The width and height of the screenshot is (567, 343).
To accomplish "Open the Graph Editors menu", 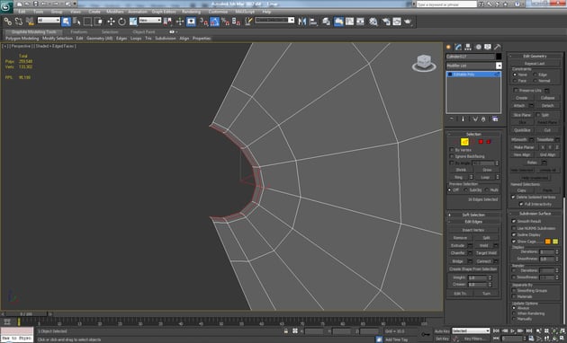I will click(x=164, y=12).
